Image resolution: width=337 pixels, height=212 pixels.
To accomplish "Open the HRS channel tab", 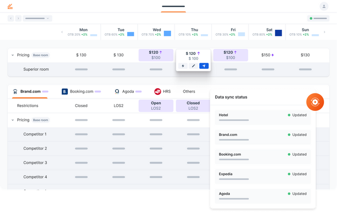I will 163,91.
